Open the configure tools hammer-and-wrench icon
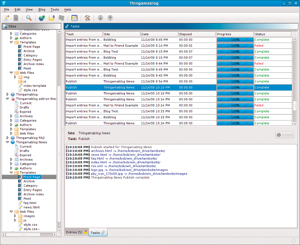The image size is (300, 245). pyautogui.click(x=87, y=18)
